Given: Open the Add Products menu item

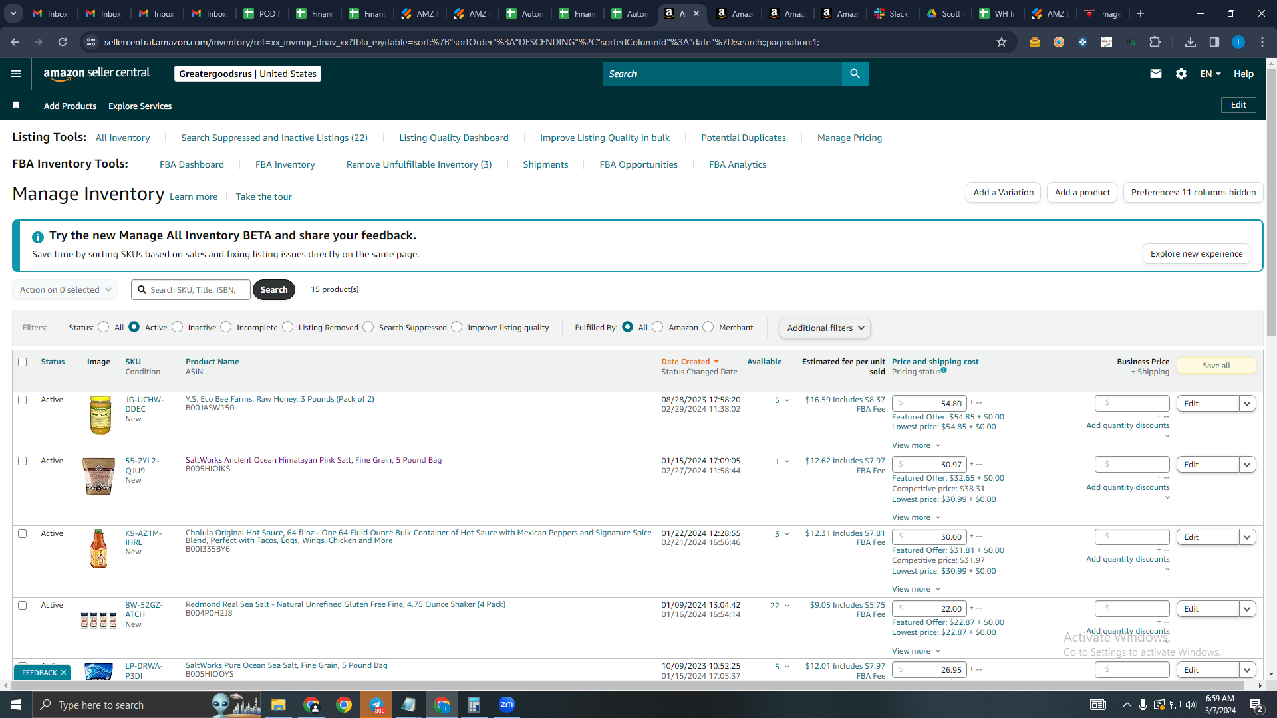Looking at the screenshot, I should 70,106.
